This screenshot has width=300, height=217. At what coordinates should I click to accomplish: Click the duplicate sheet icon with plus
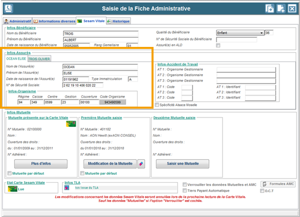[269, 9]
